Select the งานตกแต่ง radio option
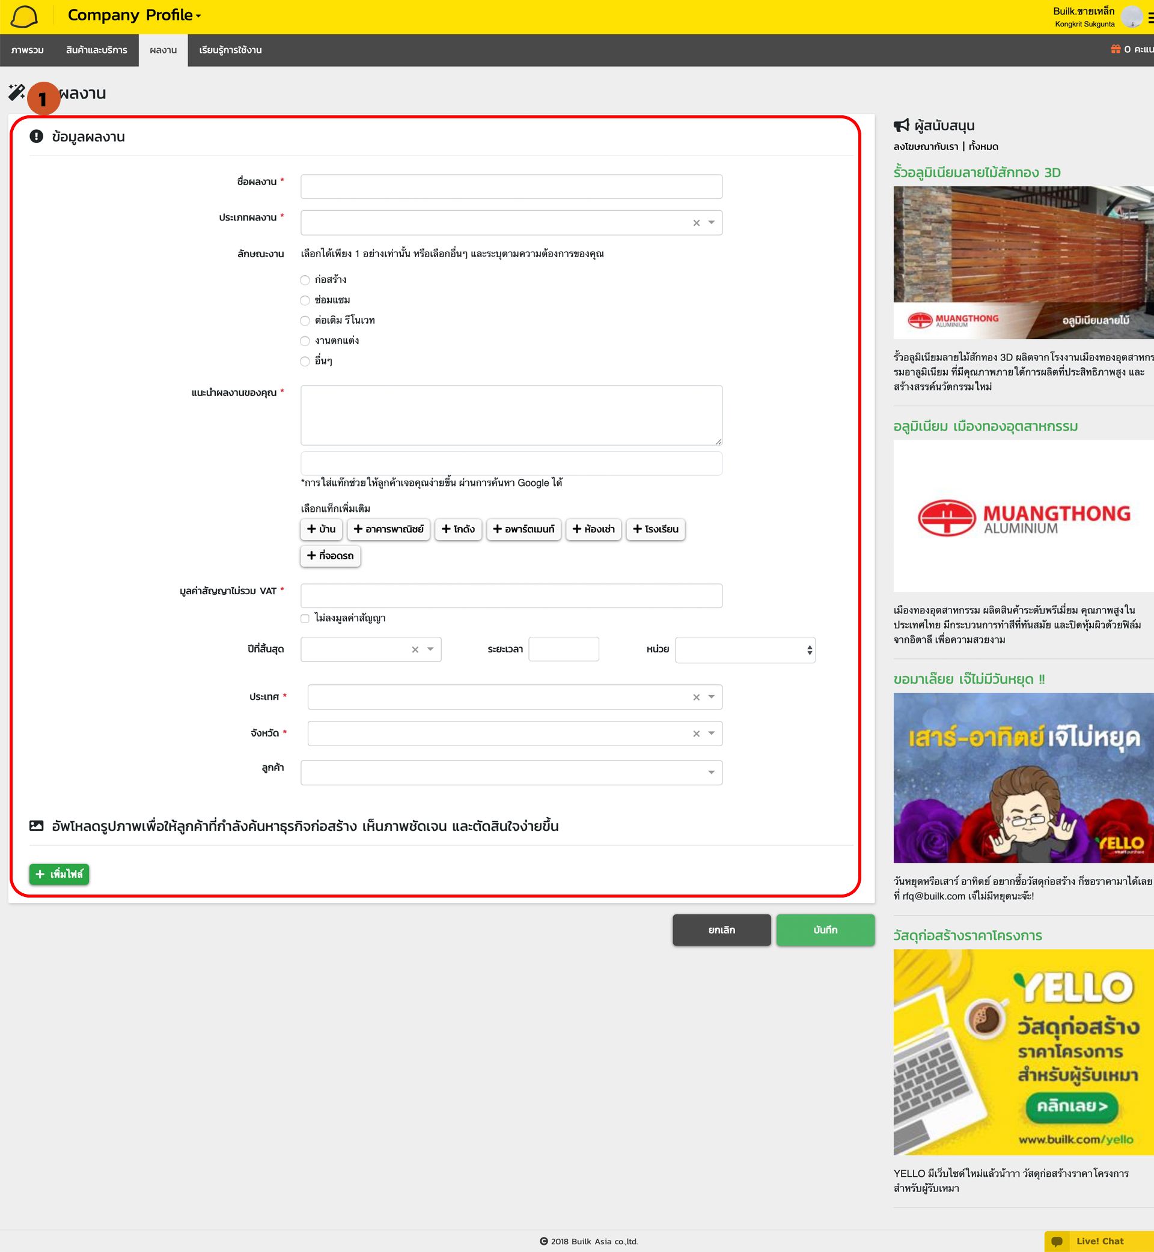Screen dimensions: 1154x1252 pyautogui.click(x=305, y=341)
